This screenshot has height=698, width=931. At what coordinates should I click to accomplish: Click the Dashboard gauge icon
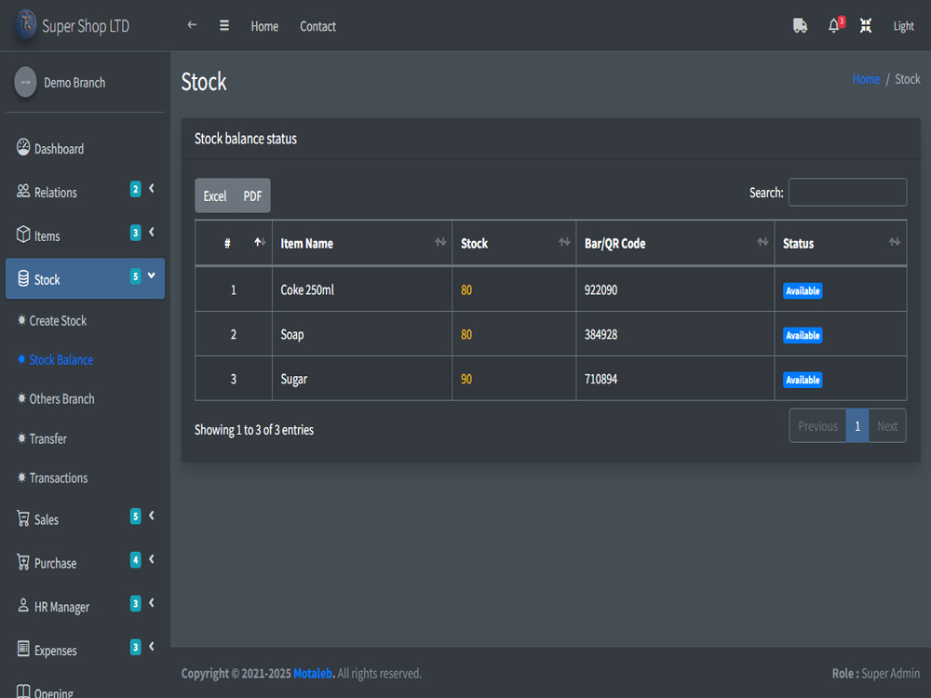[23, 147]
